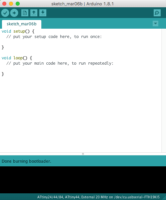The image size is (166, 200).
Task: Select the sketch_mar06b tab
Action: click(x=22, y=24)
